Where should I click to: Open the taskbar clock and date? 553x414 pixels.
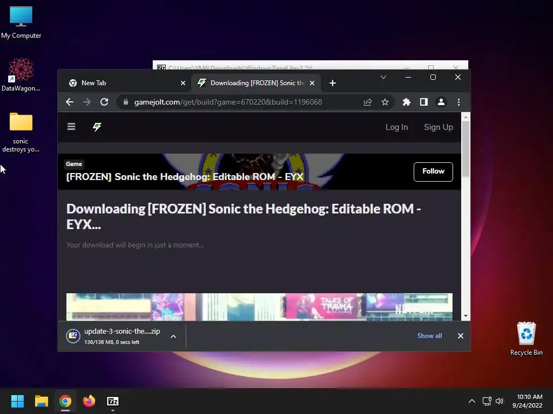coord(527,401)
